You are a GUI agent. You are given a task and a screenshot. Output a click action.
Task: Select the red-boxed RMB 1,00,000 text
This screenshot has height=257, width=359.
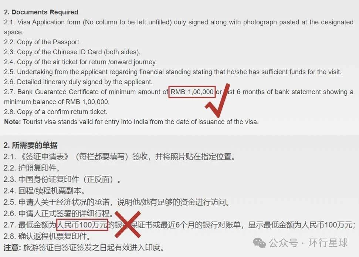tap(192, 92)
